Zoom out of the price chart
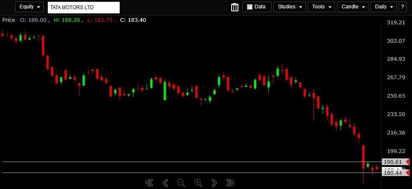Screen dimensions: 412x189 181,183
